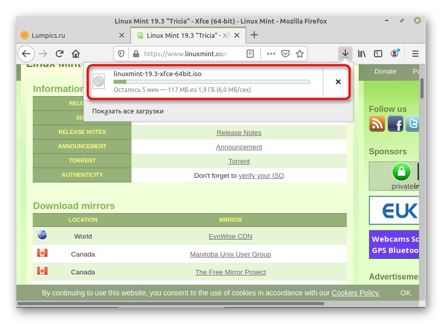Click Показать все загрузки entry
Image resolution: width=442 pixels, height=324 pixels.
click(x=128, y=111)
